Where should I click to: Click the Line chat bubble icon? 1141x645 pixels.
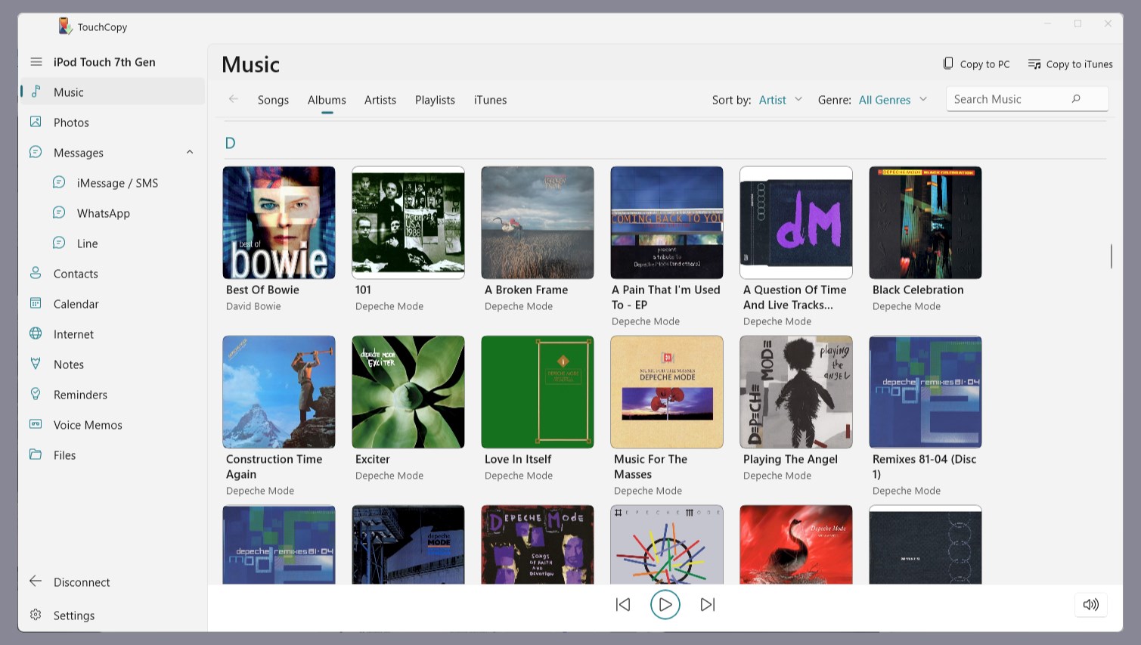(59, 243)
